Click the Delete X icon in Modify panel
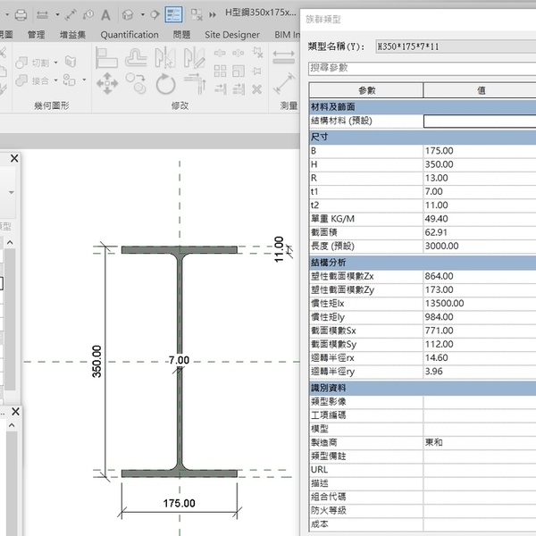Screen dimensions: 536x536 click(256, 89)
